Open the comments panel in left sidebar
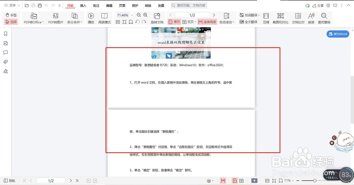354x185 pixels. 6,52
